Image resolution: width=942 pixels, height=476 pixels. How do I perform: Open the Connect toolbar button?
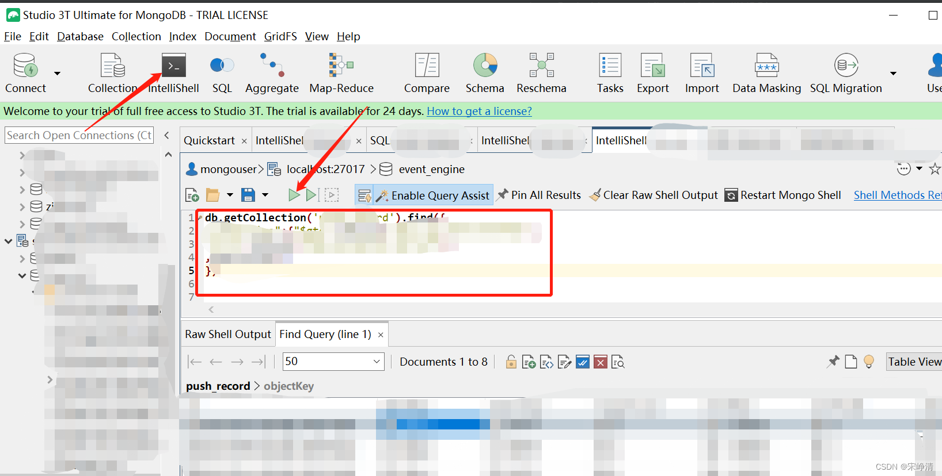pos(25,73)
